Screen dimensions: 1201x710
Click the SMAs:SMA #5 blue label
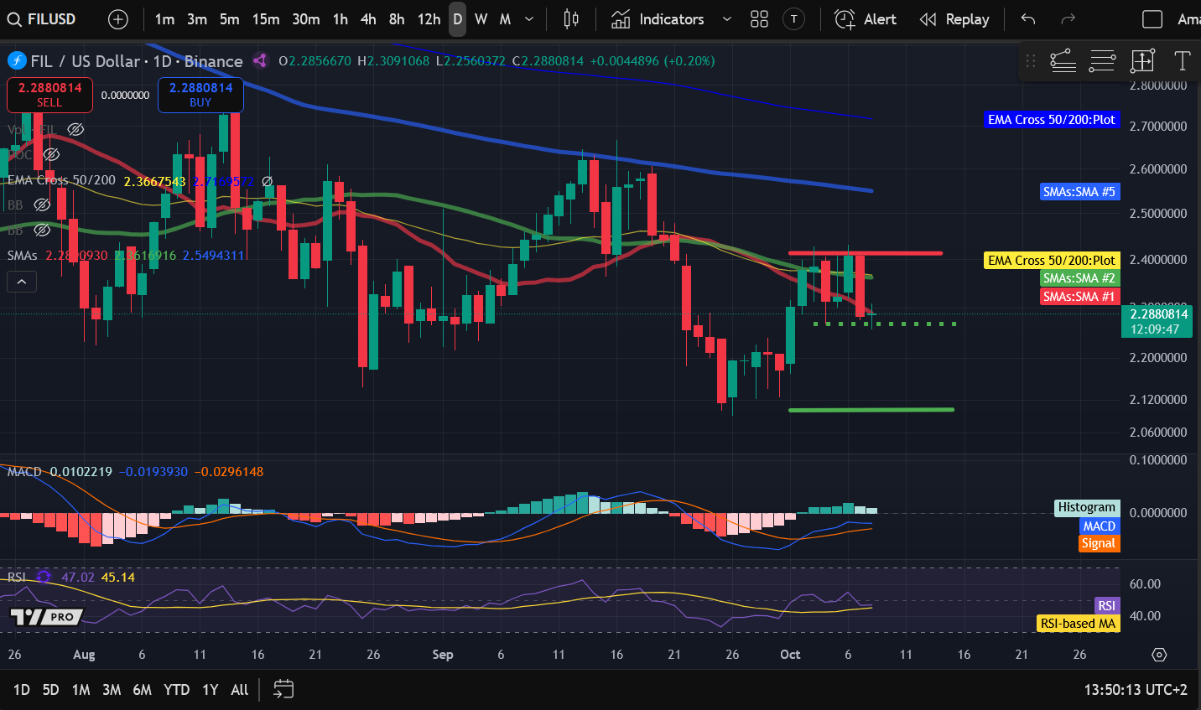(x=1079, y=192)
